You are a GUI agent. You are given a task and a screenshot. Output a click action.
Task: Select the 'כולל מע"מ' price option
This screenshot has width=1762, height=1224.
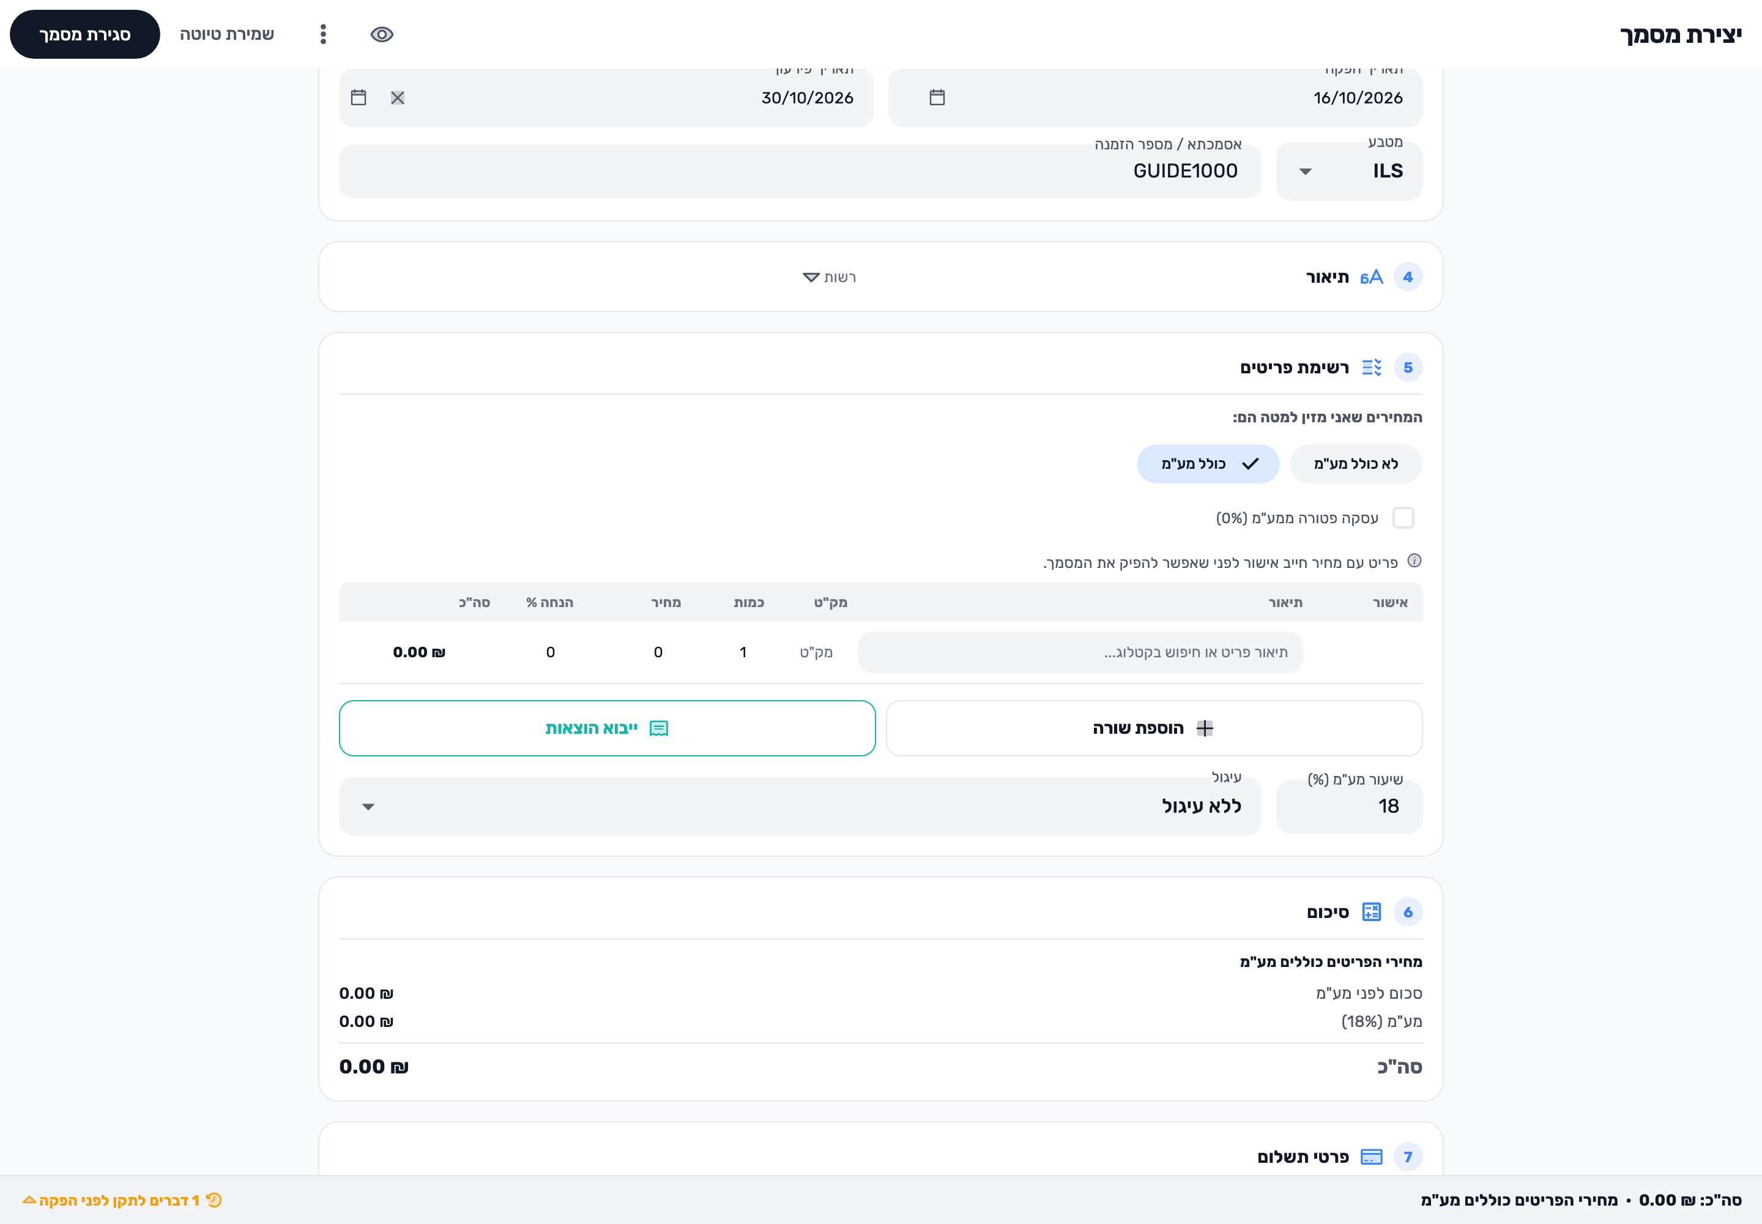pos(1208,464)
